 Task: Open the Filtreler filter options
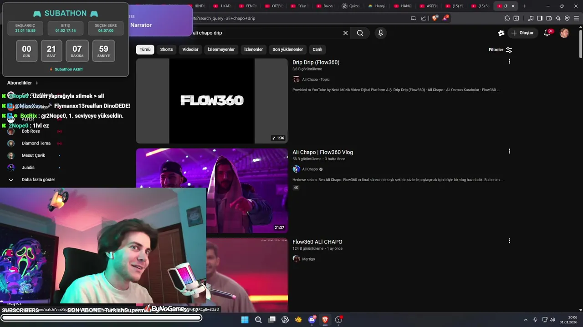501,50
